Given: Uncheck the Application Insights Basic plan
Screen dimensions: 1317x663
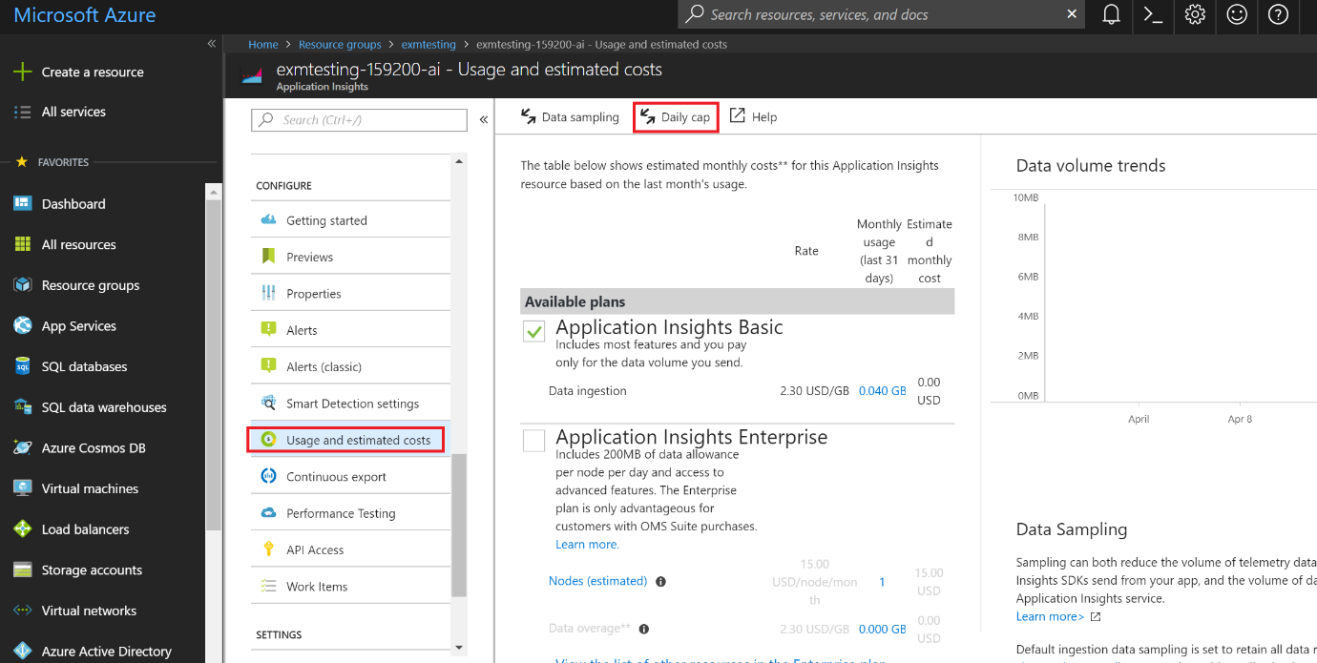Looking at the screenshot, I should tap(533, 331).
